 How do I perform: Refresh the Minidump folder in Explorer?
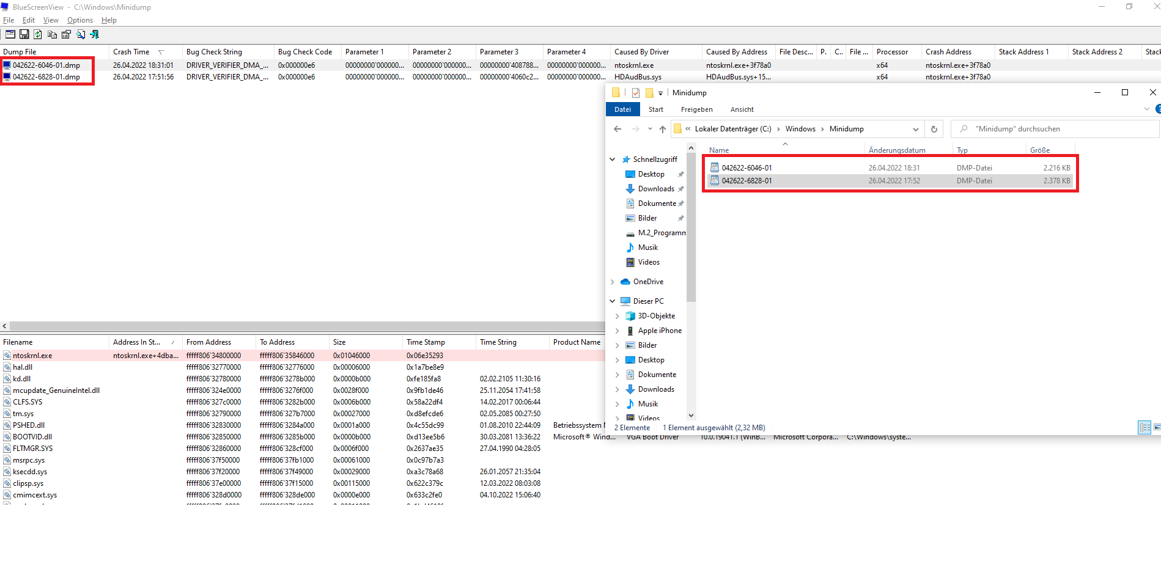click(934, 129)
